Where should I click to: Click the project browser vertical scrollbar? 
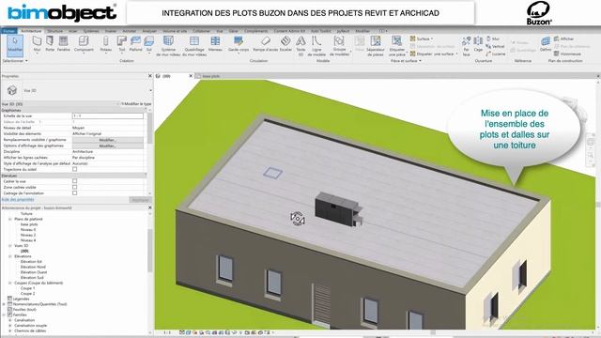tap(150, 251)
